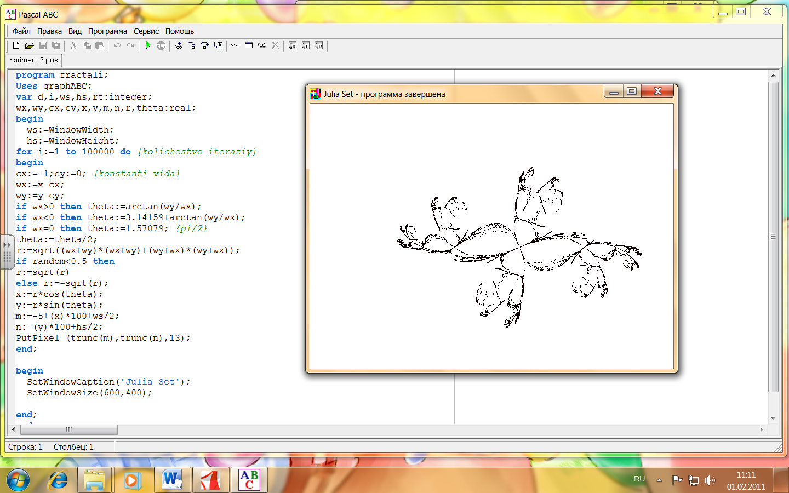This screenshot has width=789, height=493.
Task: Click the vertical scrollbar down arrow
Action: point(773,418)
